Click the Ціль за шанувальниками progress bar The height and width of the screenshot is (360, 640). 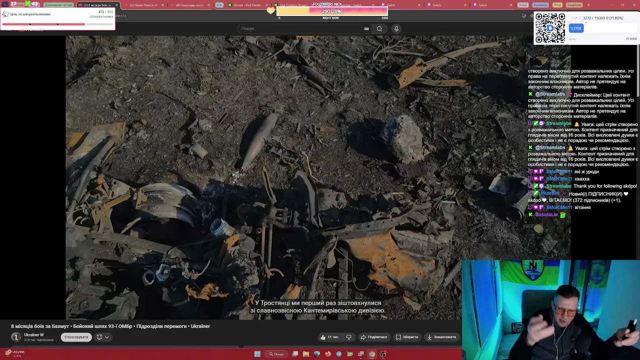tap(57, 24)
